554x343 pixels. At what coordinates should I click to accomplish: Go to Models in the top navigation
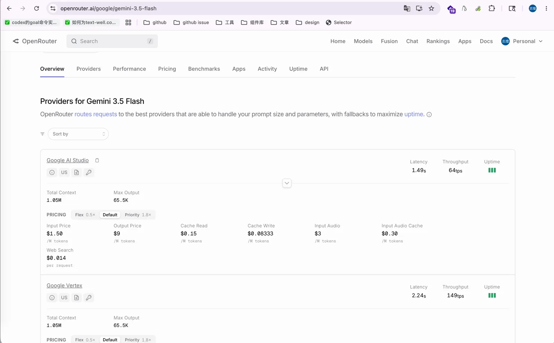click(363, 41)
